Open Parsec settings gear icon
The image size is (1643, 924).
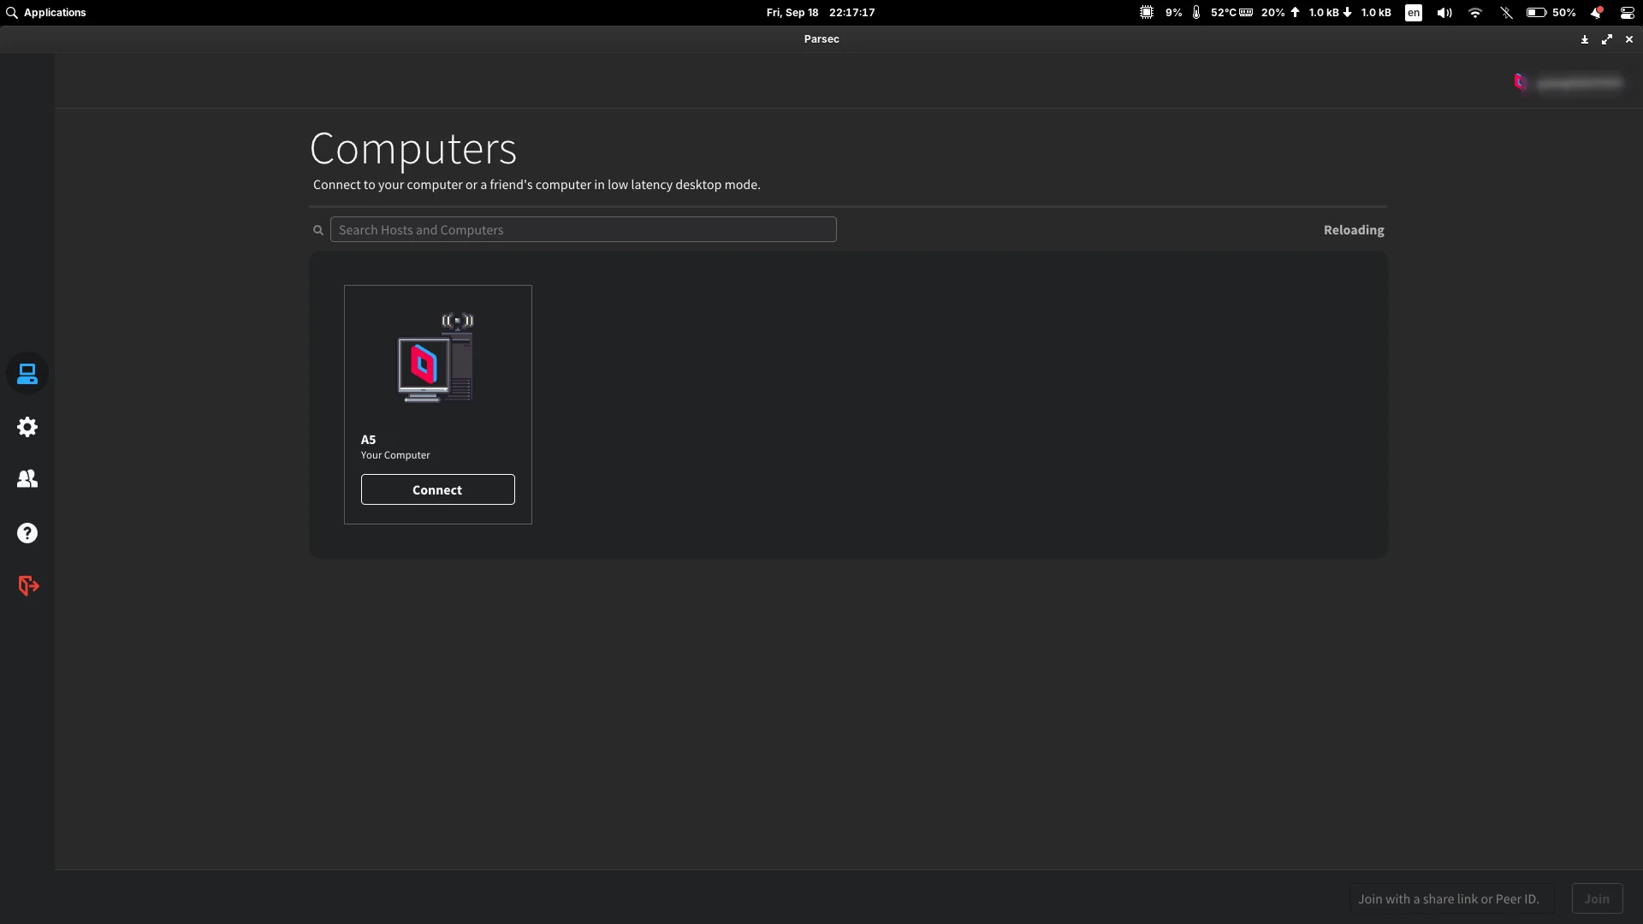coord(27,427)
